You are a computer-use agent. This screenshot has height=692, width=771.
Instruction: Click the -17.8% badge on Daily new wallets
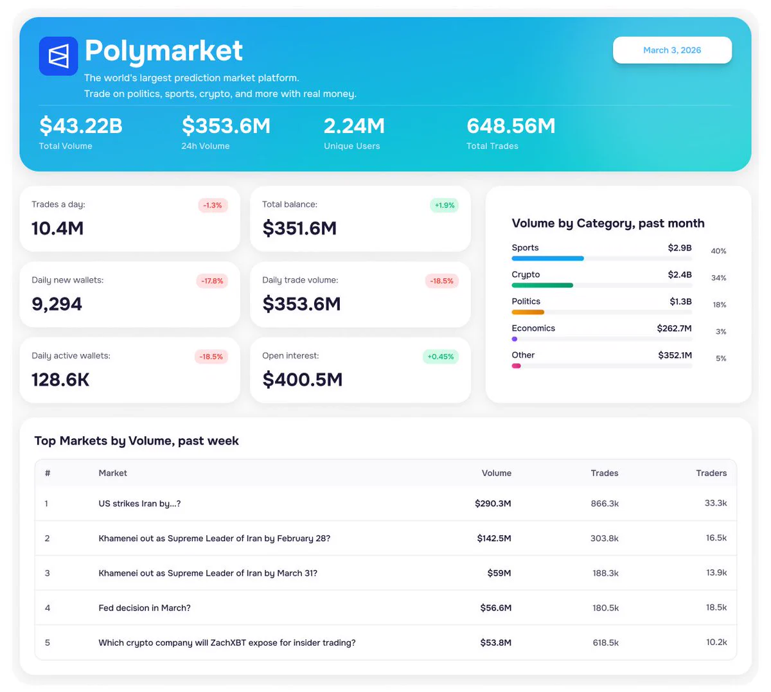[212, 281]
